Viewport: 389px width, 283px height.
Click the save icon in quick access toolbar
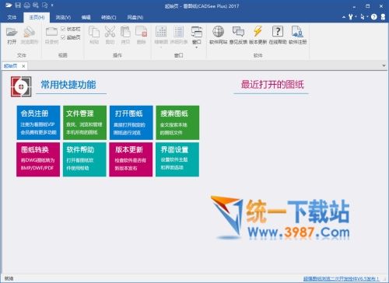pos(18,5)
